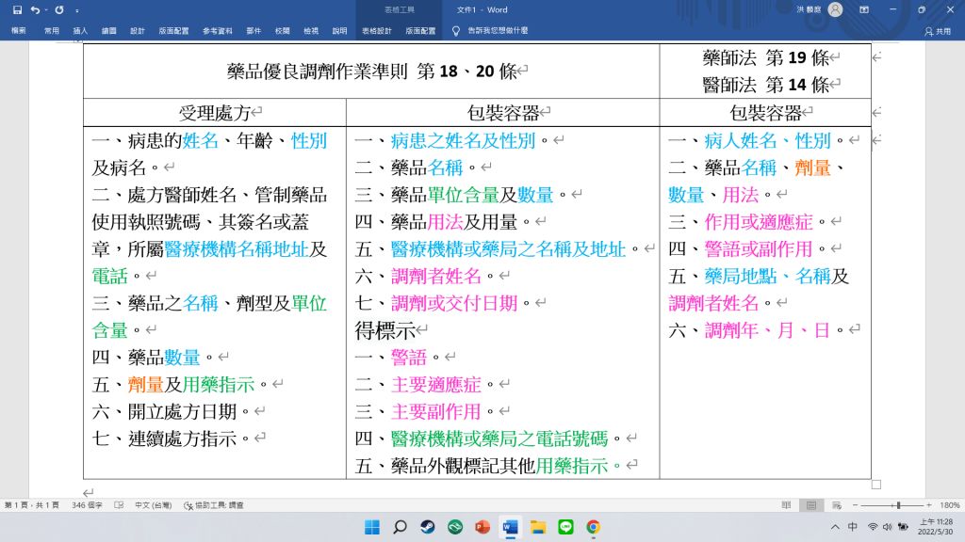The height and width of the screenshot is (542, 965).
Task: Show hidden system tray icons chevron
Action: [835, 527]
